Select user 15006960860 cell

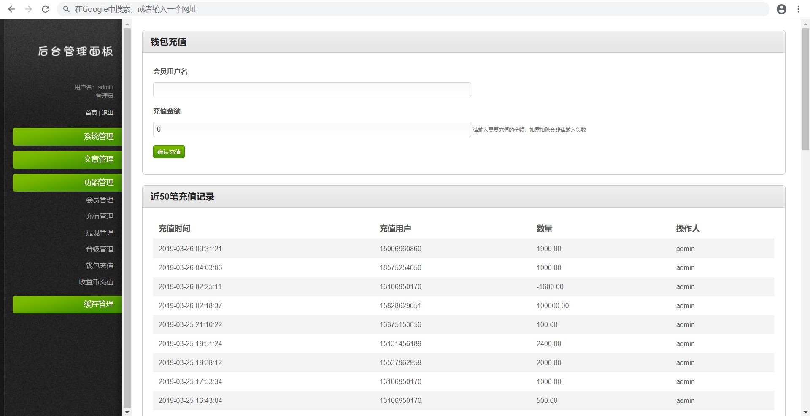(x=400, y=249)
